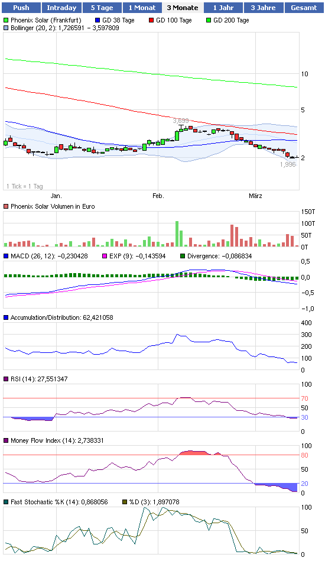Click the 'GD 38 Tage' legend label
This screenshot has width=325, height=561.
coord(118,20)
